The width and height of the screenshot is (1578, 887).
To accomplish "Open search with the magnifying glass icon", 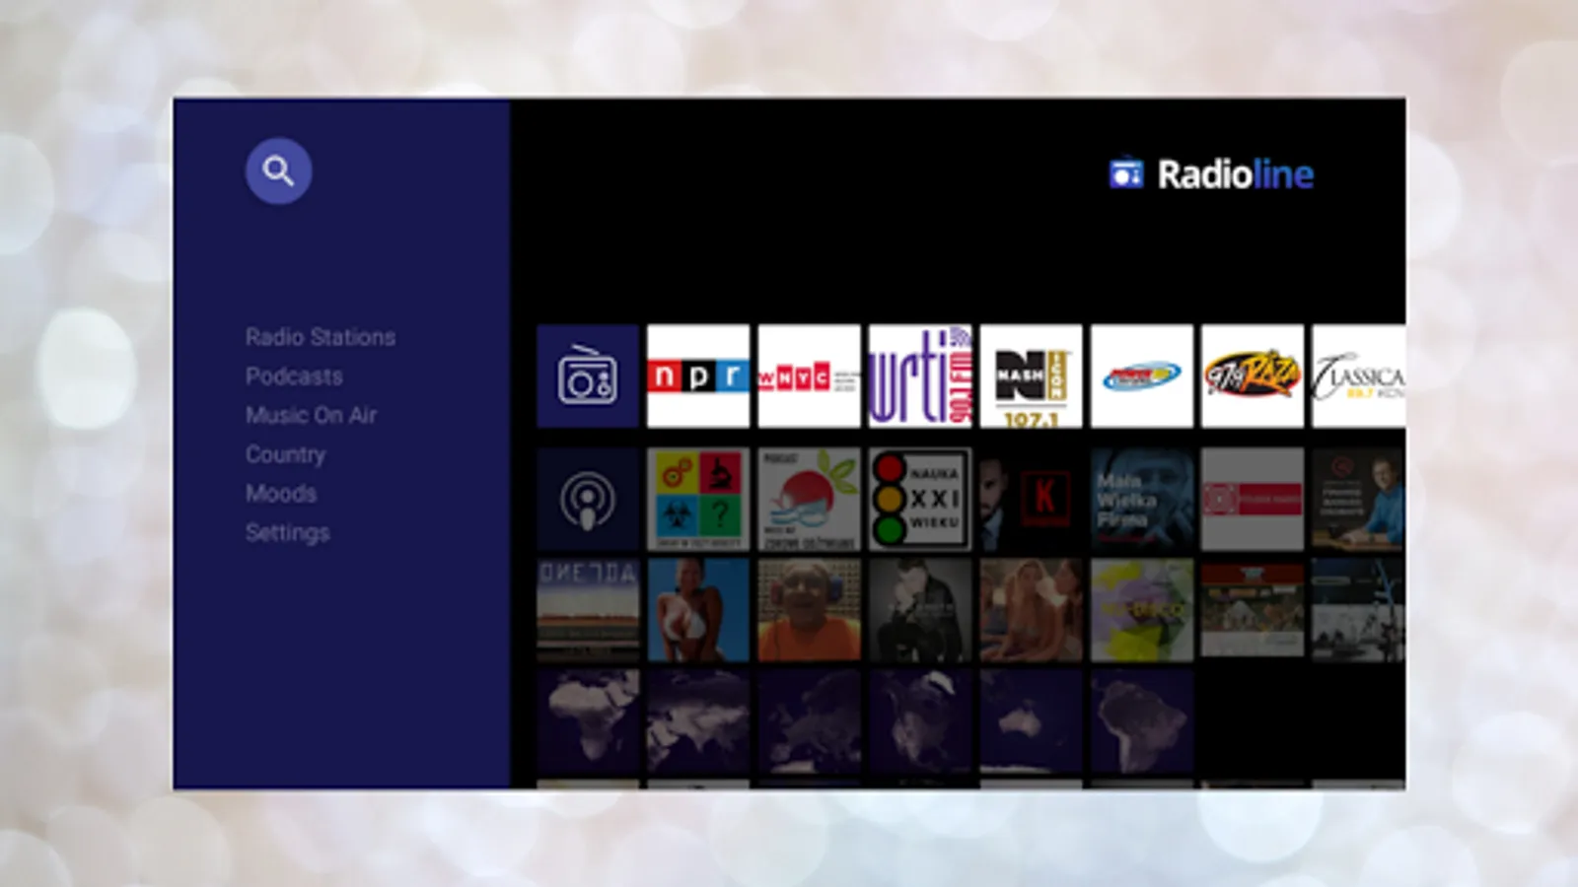I will 278,171.
